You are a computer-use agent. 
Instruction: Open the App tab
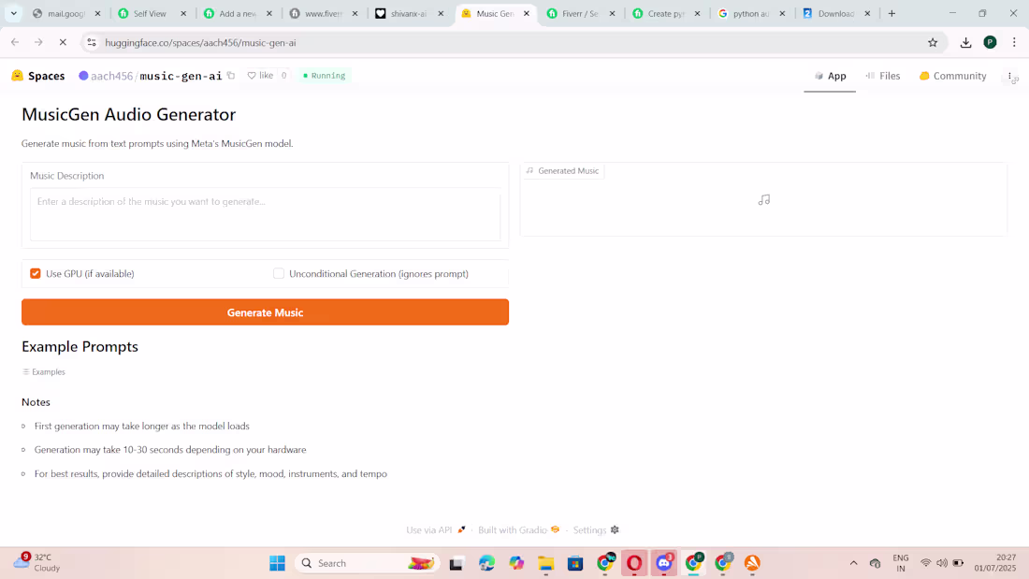(830, 76)
